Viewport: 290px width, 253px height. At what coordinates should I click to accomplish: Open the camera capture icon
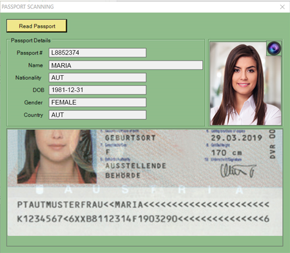274,48
